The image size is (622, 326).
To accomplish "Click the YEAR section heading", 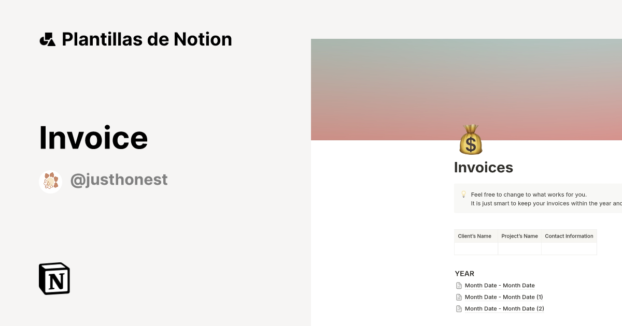I will click(464, 273).
